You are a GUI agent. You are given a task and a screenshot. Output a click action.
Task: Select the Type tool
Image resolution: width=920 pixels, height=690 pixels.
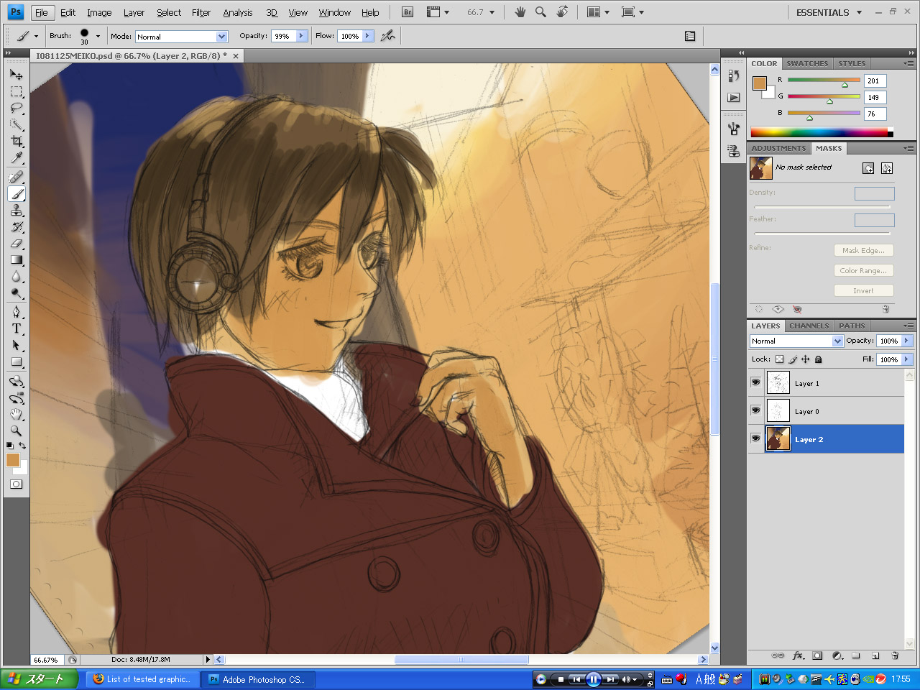[16, 328]
